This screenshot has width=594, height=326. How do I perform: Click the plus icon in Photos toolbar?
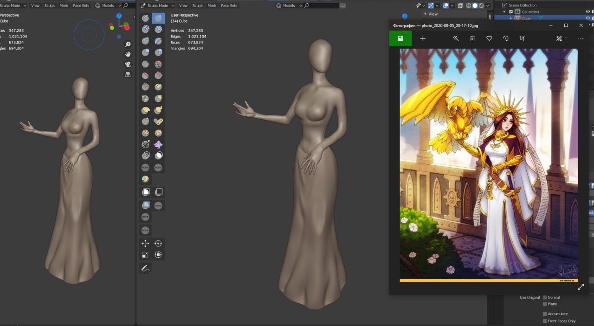click(423, 38)
